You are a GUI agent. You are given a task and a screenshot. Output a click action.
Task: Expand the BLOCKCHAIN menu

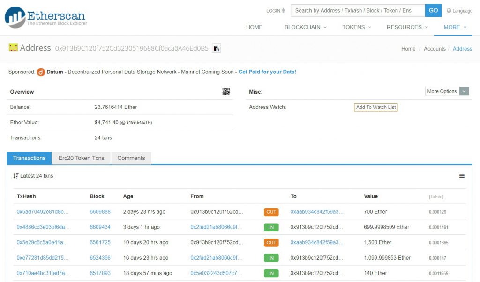[305, 27]
